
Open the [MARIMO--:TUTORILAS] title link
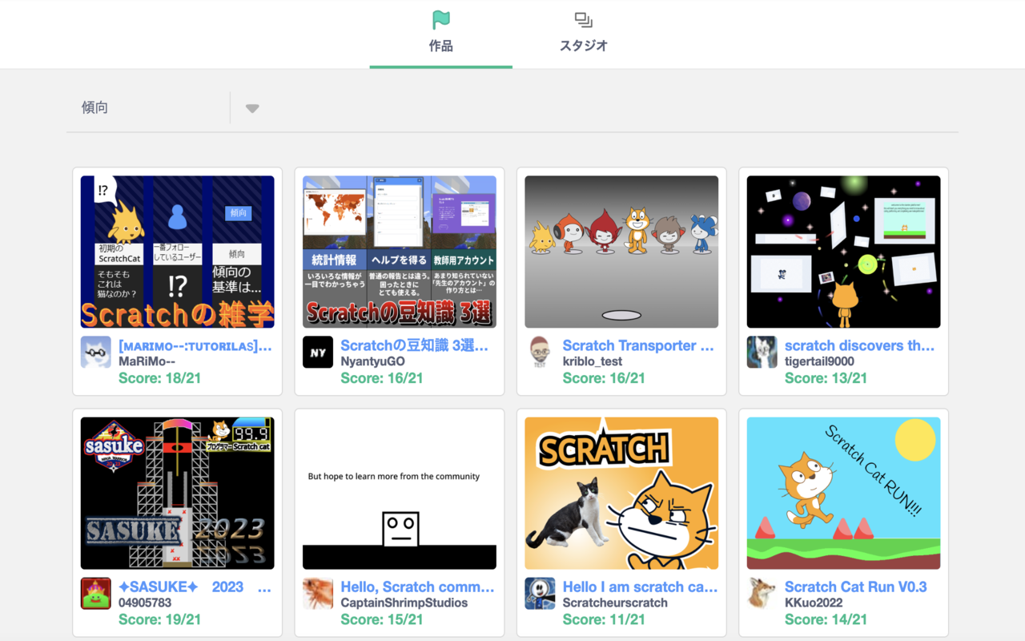click(x=195, y=345)
